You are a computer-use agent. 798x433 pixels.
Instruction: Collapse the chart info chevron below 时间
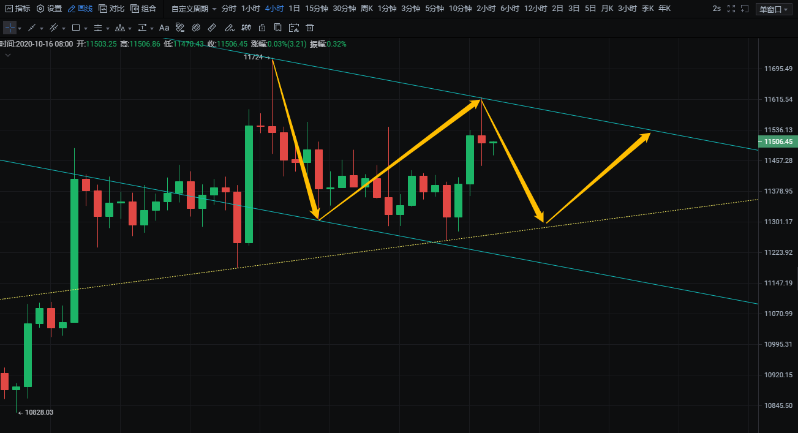coord(8,55)
